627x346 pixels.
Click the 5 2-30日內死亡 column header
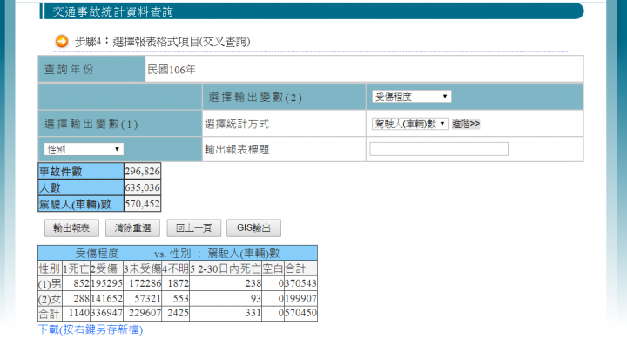(x=226, y=268)
